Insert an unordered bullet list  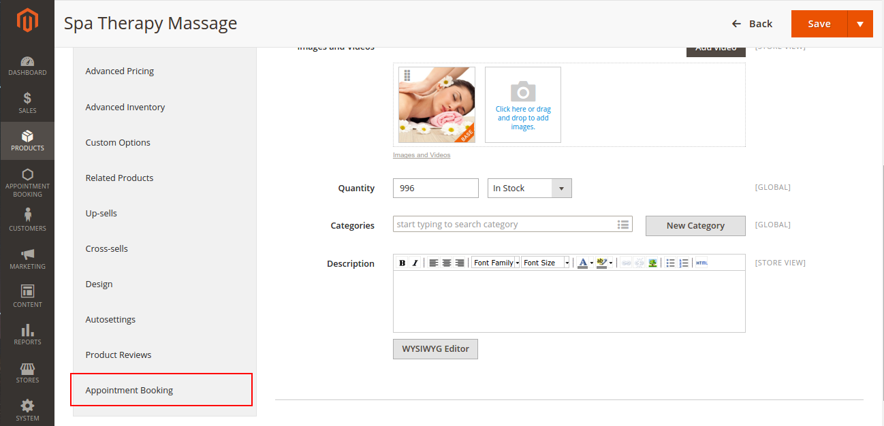[x=671, y=263]
